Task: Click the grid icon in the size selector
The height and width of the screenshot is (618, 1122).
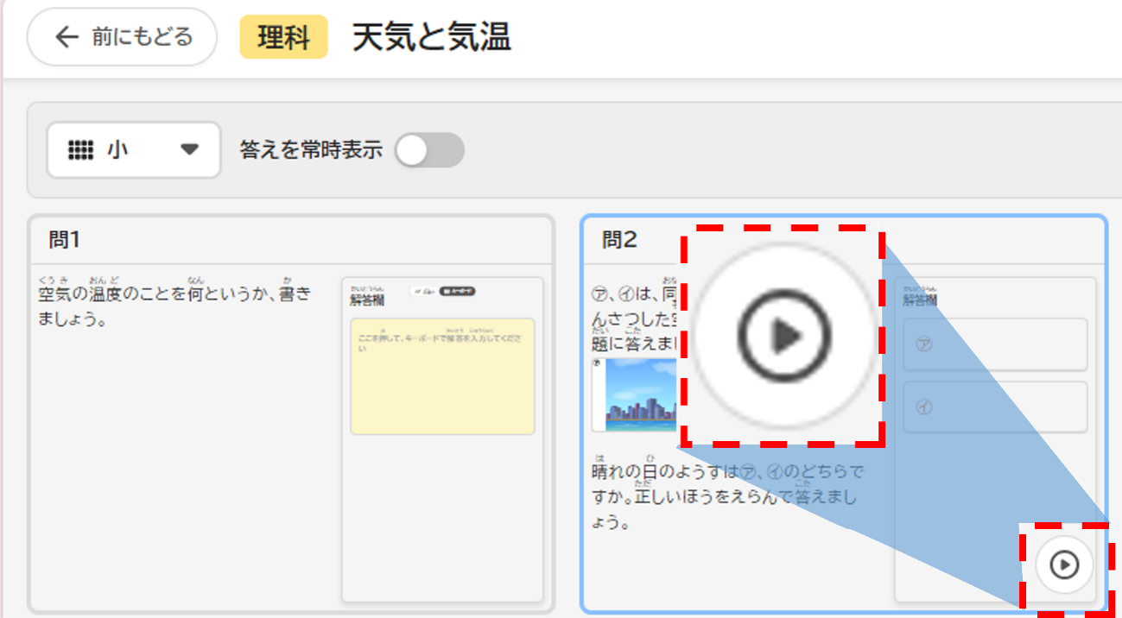Action: pyautogui.click(x=80, y=149)
